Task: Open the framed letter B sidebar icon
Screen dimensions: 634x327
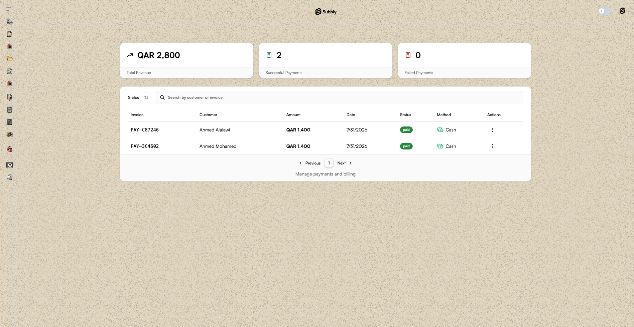Action: (x=10, y=165)
